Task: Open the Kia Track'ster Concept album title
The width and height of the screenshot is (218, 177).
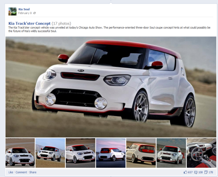Action: coord(30,24)
